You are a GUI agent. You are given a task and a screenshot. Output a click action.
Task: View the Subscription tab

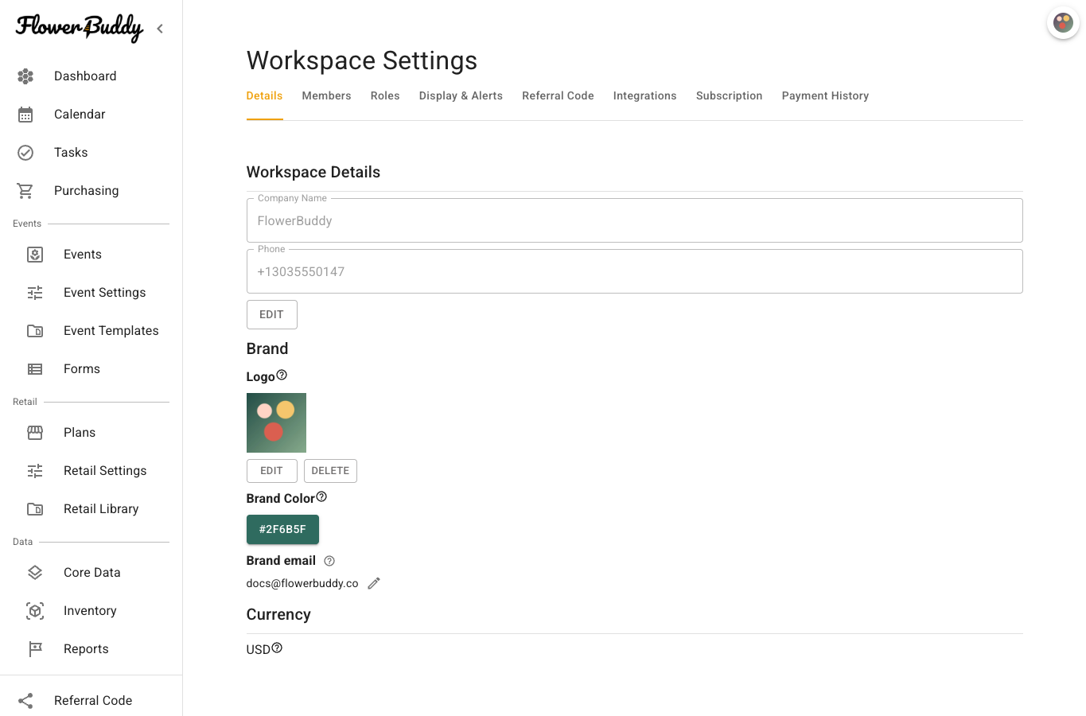(x=729, y=95)
